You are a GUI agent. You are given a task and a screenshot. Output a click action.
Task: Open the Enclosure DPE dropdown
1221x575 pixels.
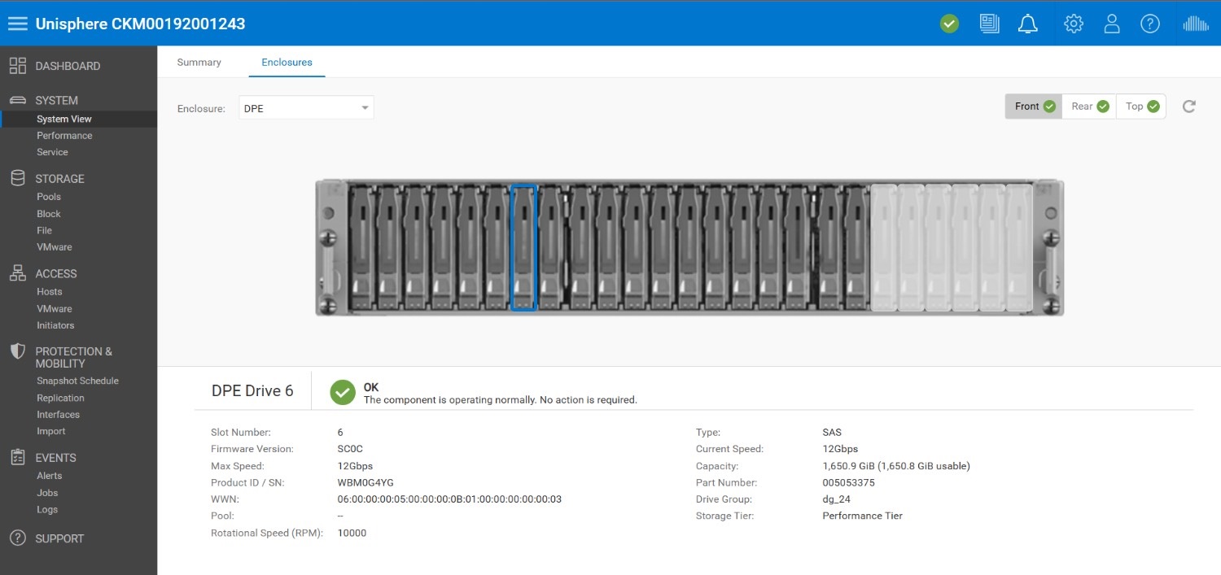(306, 108)
